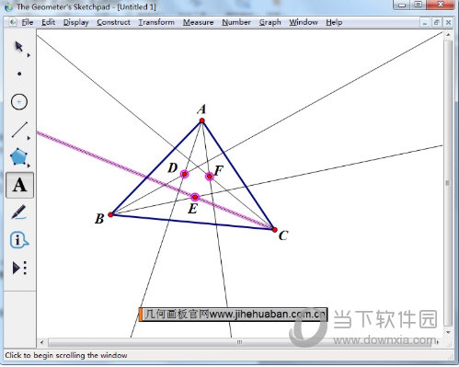The image size is (459, 367).
Task: Click point E on the triangle
Action: (195, 197)
